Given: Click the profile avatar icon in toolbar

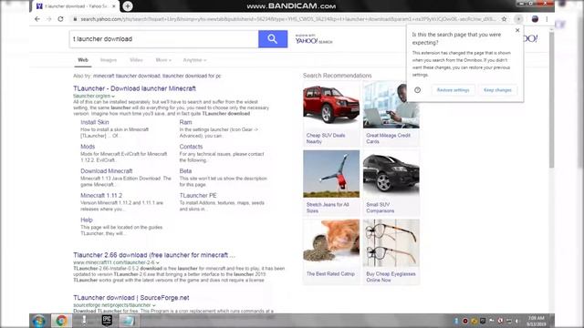Looking at the screenshot, I should tap(535, 19).
